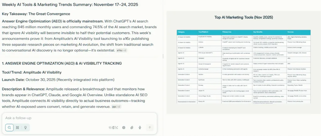Open the "a16z +2" citation chip
Viewport: 321px width, 136px height.
[x=121, y=50]
